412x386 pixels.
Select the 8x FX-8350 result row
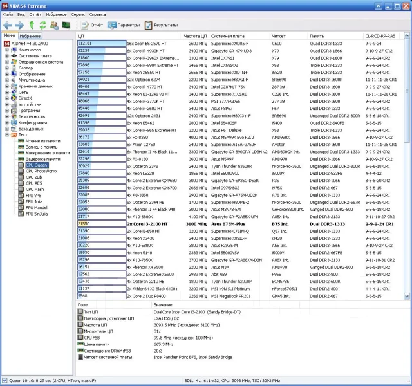(x=239, y=137)
